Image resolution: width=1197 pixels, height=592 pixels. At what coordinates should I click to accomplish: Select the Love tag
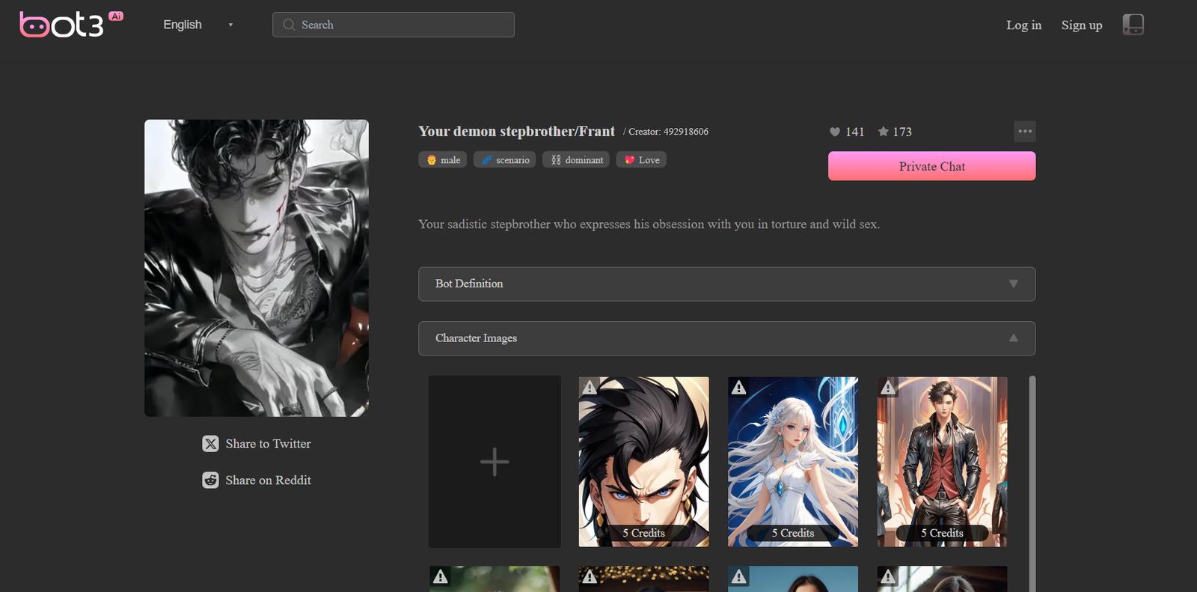[x=641, y=159]
